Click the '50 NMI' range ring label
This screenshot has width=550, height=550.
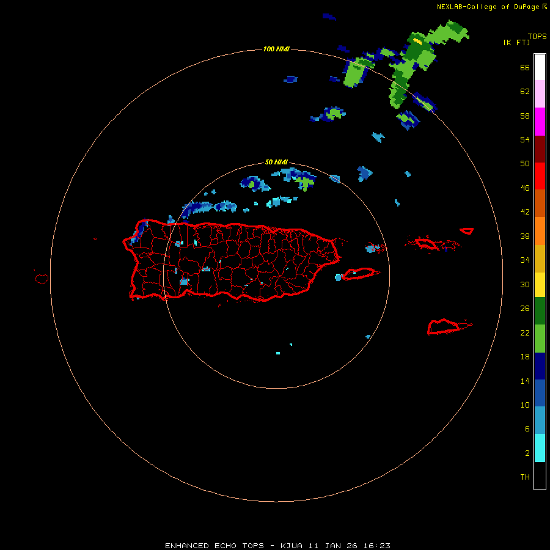click(276, 162)
